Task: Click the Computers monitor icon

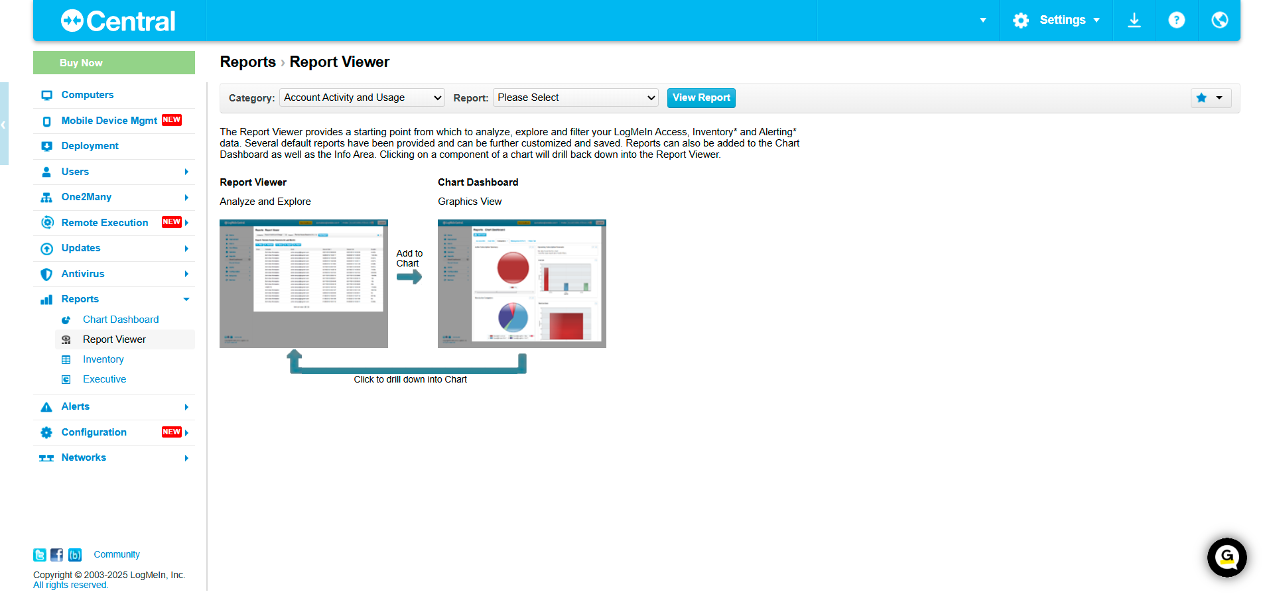Action: 46,95
